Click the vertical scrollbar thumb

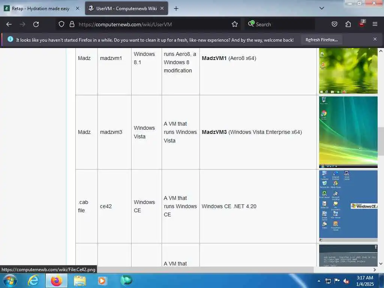click(381, 141)
